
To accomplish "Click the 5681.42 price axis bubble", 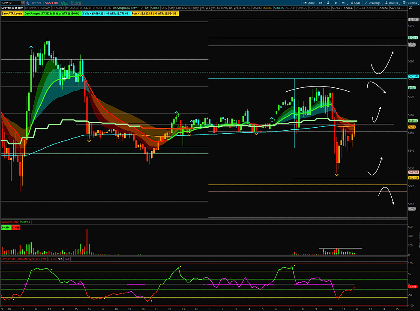I will point(413,76).
